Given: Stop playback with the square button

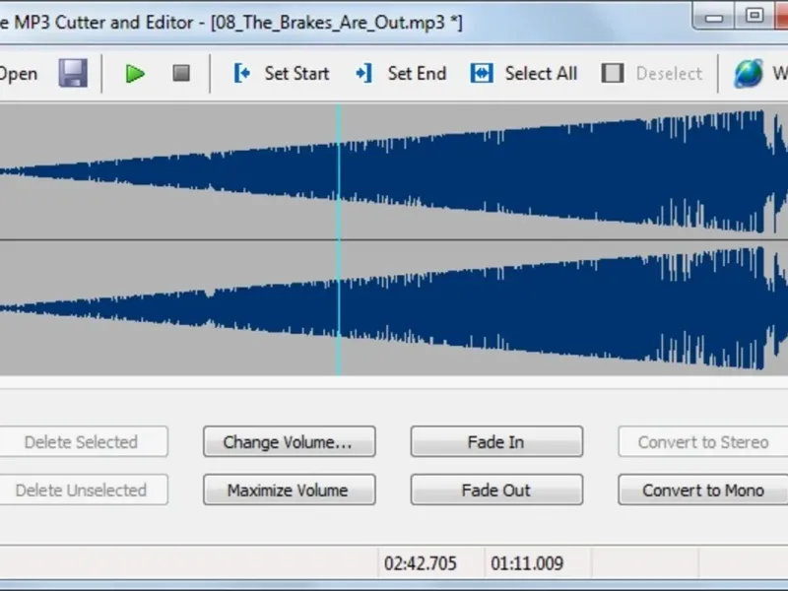Looking at the screenshot, I should point(181,73).
